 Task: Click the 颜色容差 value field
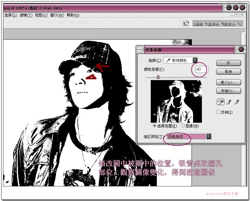coord(202,69)
